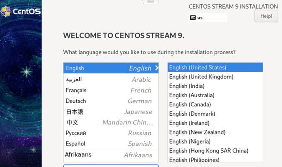Click the CentOS logo icon
Image resolution: width=282 pixels, height=167 pixels.
(5, 11)
